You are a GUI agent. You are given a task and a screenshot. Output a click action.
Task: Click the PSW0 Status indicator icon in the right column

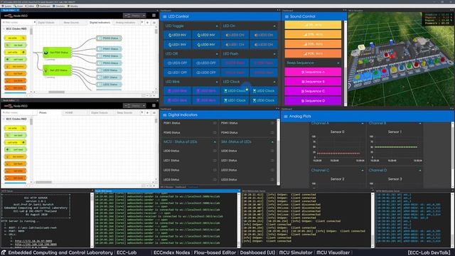272,133
